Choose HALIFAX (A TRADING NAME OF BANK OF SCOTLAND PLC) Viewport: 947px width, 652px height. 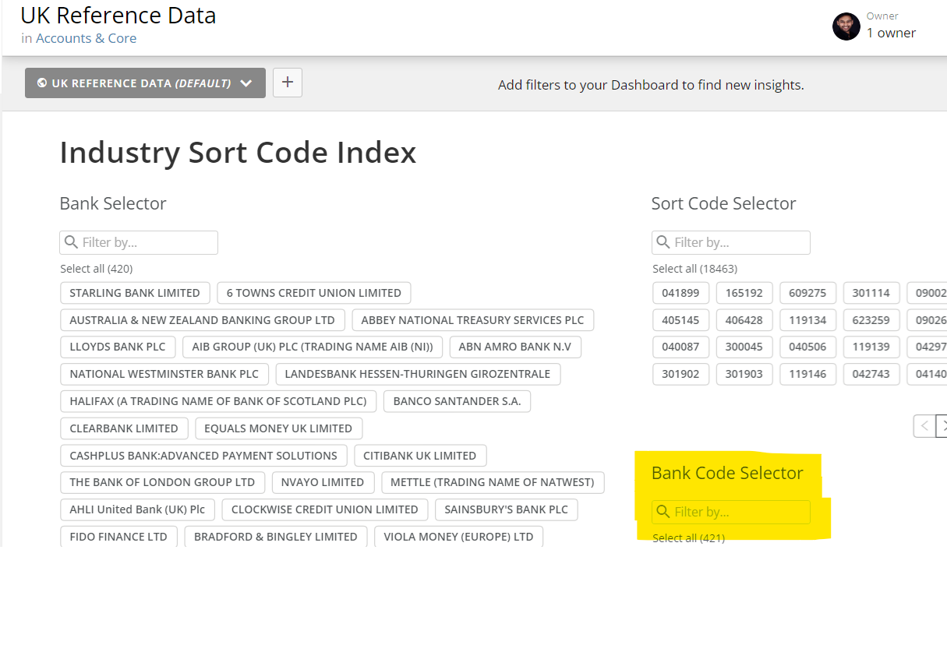coord(218,401)
